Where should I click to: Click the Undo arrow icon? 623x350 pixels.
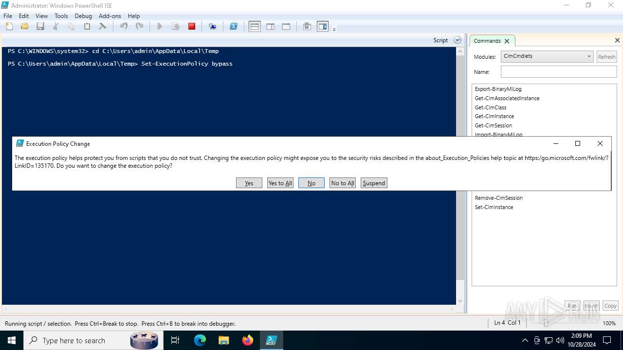coord(124,26)
